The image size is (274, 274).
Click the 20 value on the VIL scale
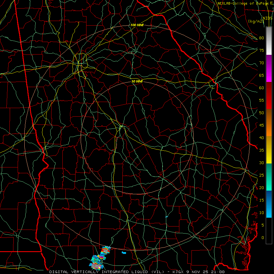tap(262, 188)
